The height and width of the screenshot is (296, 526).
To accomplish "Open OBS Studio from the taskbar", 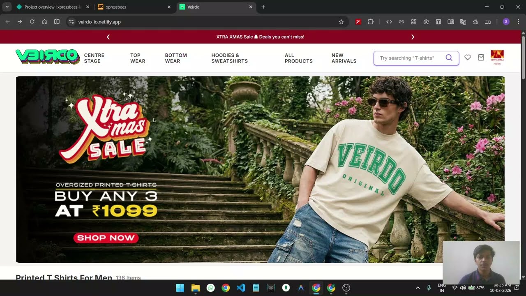I will pyautogui.click(x=346, y=288).
